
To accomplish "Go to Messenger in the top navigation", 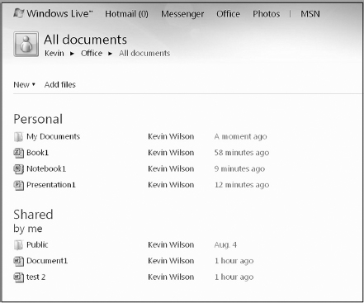I will point(182,14).
